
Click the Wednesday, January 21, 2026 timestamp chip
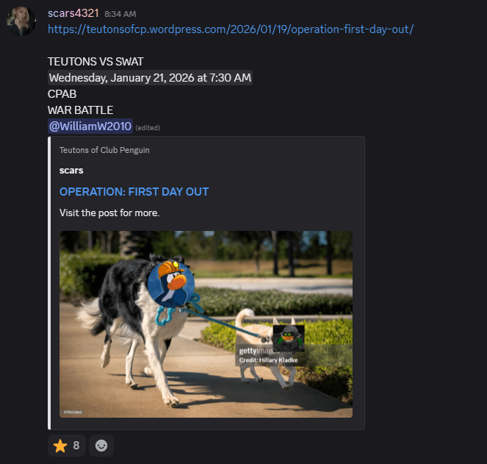coord(150,78)
